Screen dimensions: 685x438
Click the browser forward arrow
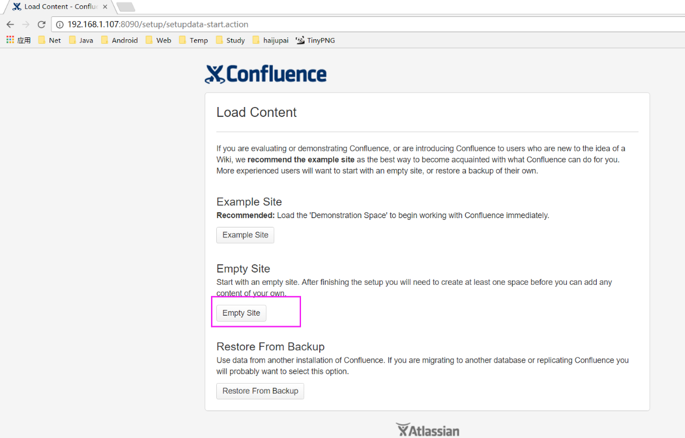pyautogui.click(x=26, y=25)
